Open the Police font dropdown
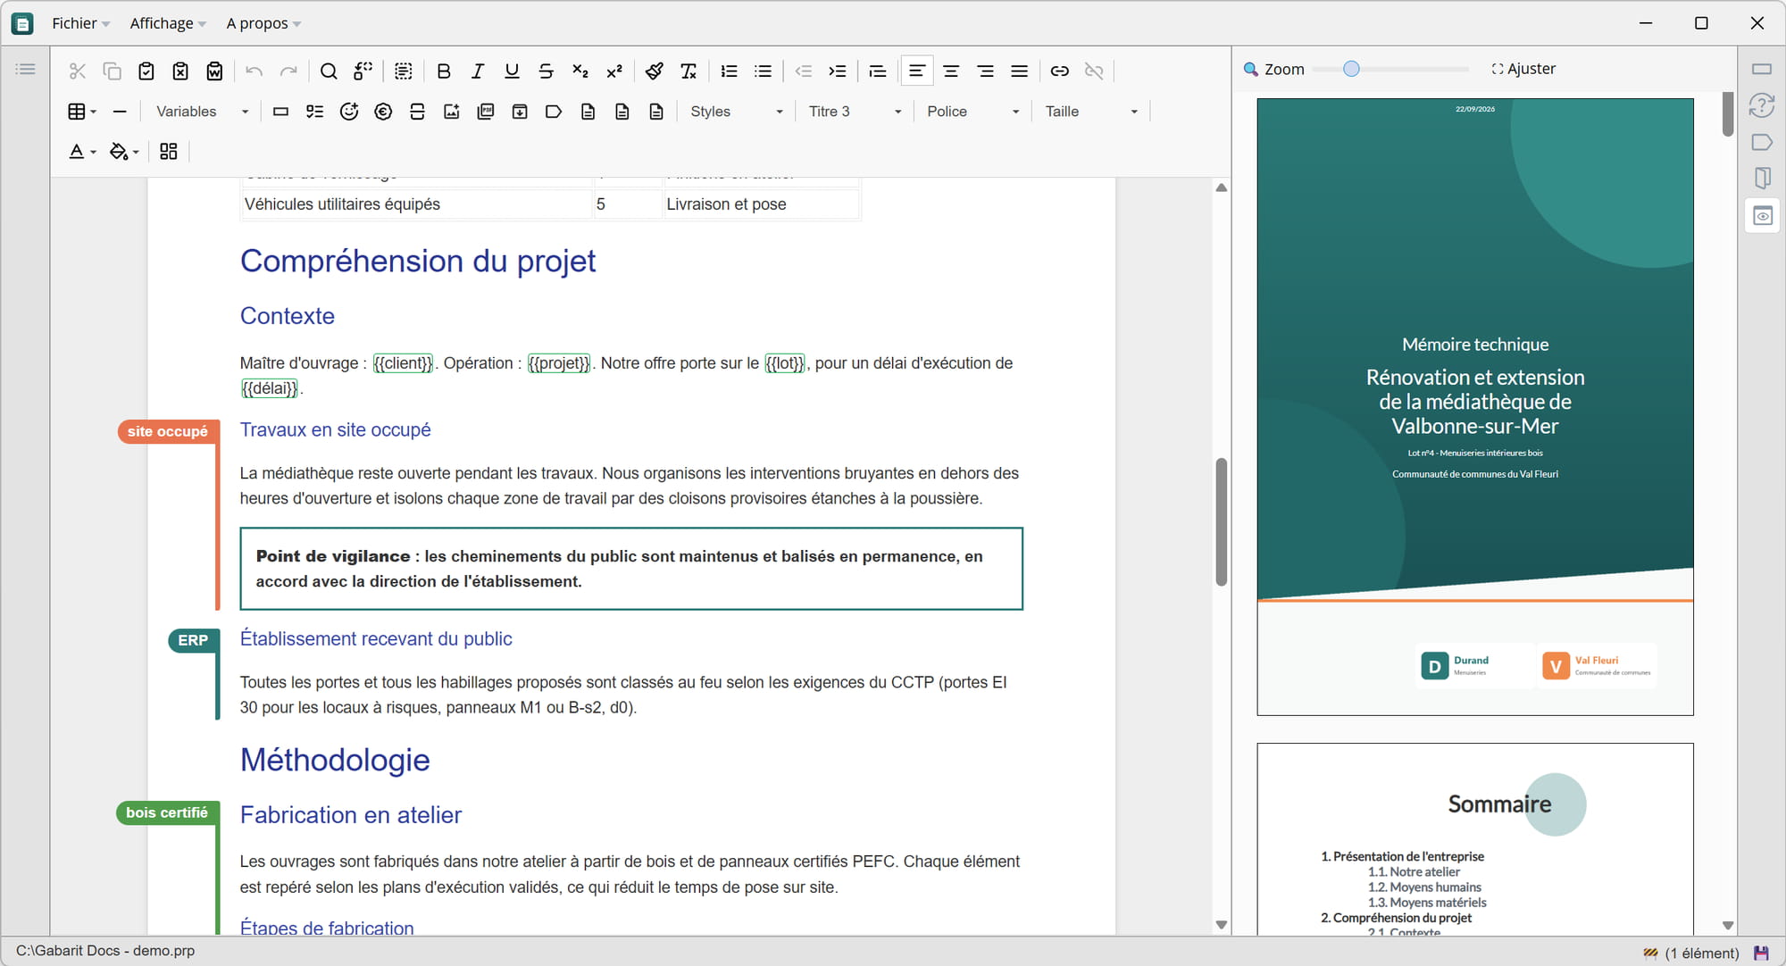This screenshot has width=1786, height=966. 972,112
